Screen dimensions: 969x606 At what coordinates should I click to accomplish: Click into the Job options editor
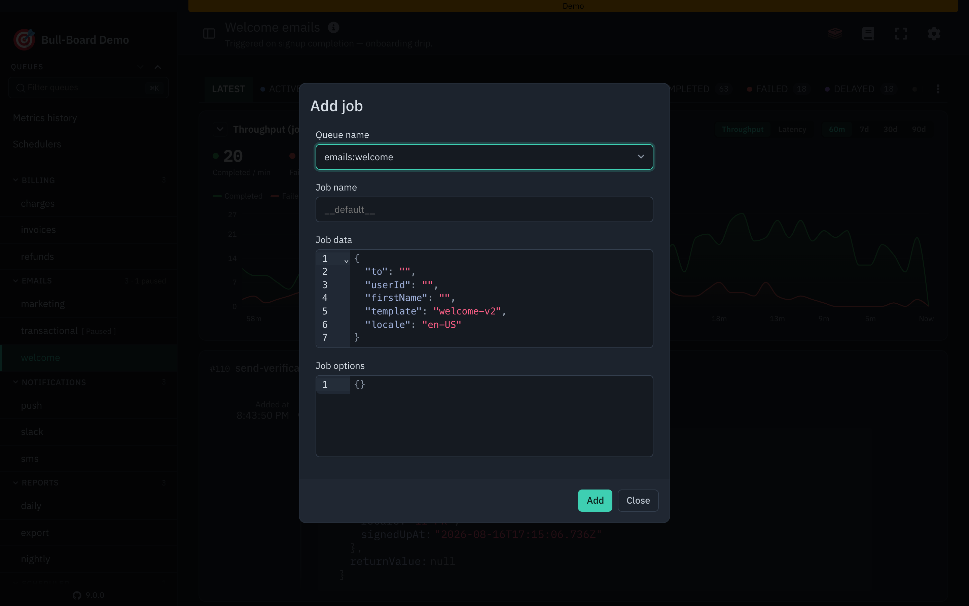coord(484,416)
